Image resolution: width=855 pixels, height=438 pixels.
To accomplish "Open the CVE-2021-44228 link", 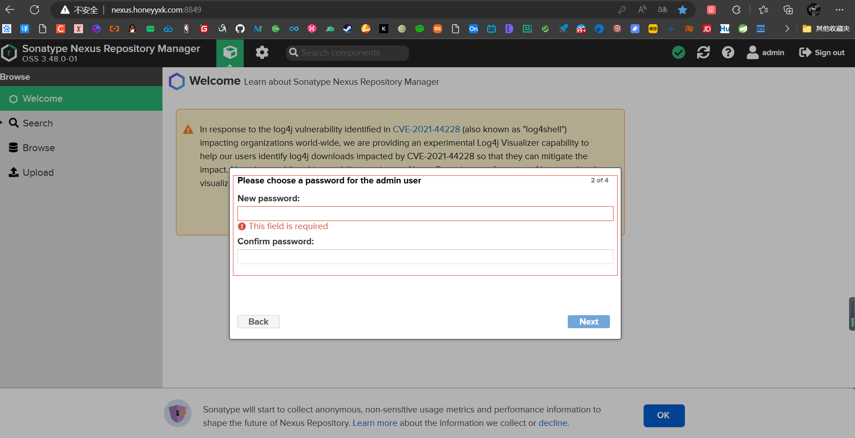I will 426,129.
